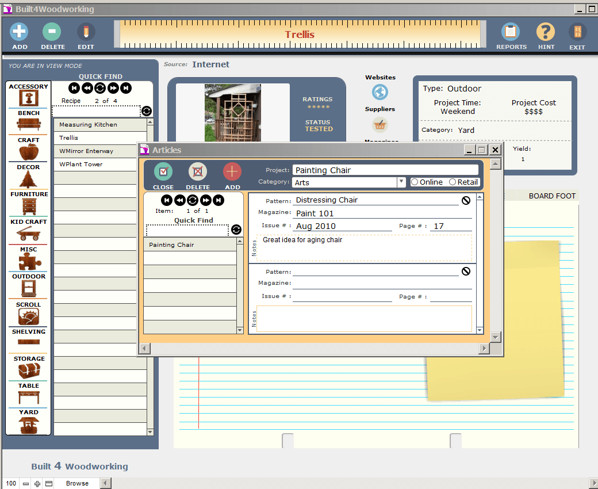
Task: Open the Websites globe icon
Action: coord(380,92)
